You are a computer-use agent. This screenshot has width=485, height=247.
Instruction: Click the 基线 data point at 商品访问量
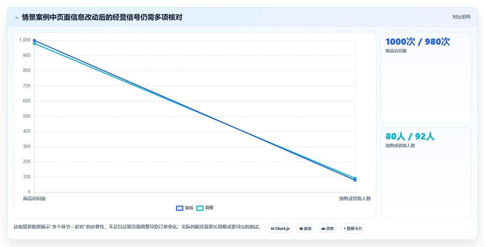tap(34, 41)
